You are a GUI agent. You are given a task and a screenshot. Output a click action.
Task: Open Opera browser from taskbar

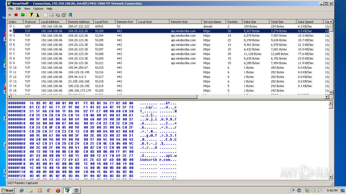pyautogui.click(x=58, y=190)
